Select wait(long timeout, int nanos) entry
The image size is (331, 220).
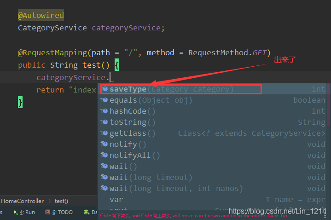click(x=213, y=188)
